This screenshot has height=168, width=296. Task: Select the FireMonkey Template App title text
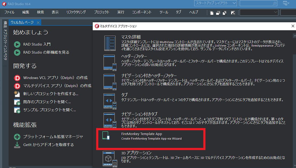[142, 134]
